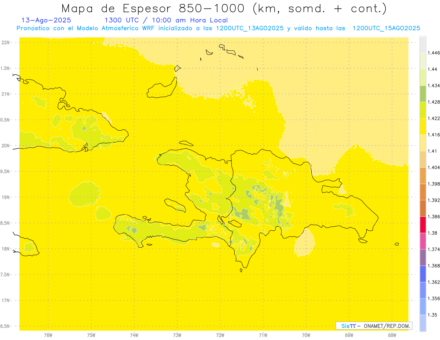Click the bright yellow band above 1.416
This screenshot has height=340, width=440.
[423, 126]
